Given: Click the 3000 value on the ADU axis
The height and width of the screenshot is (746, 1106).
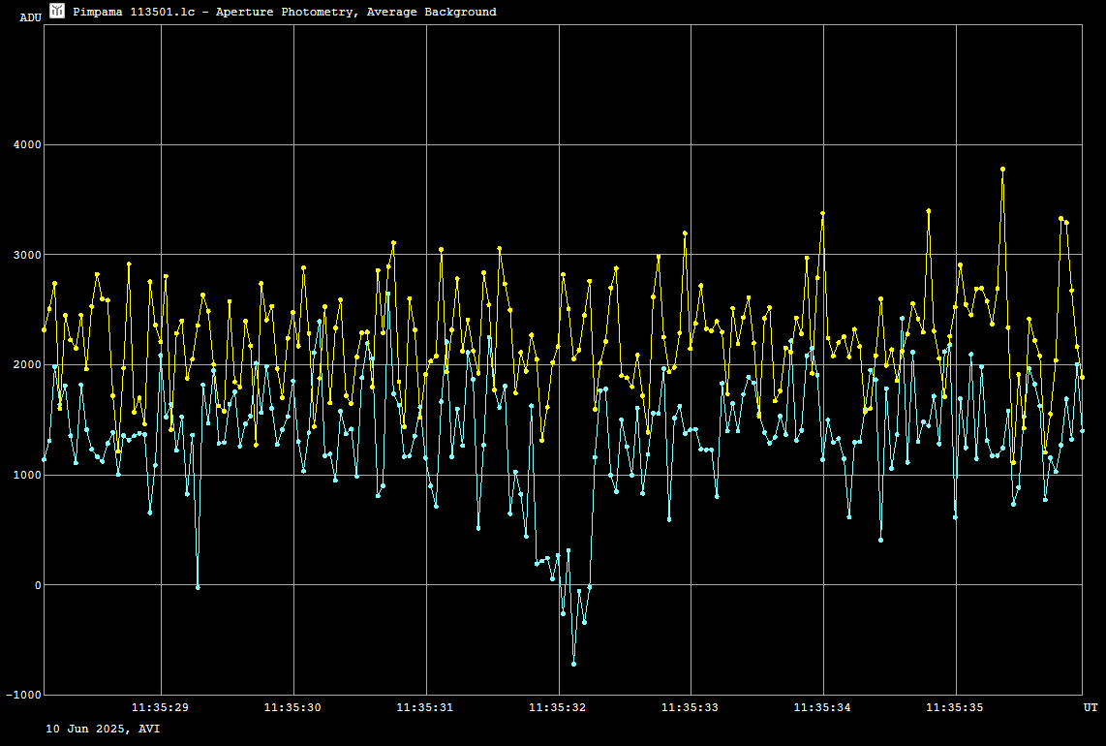Looking at the screenshot, I should coord(26,255).
